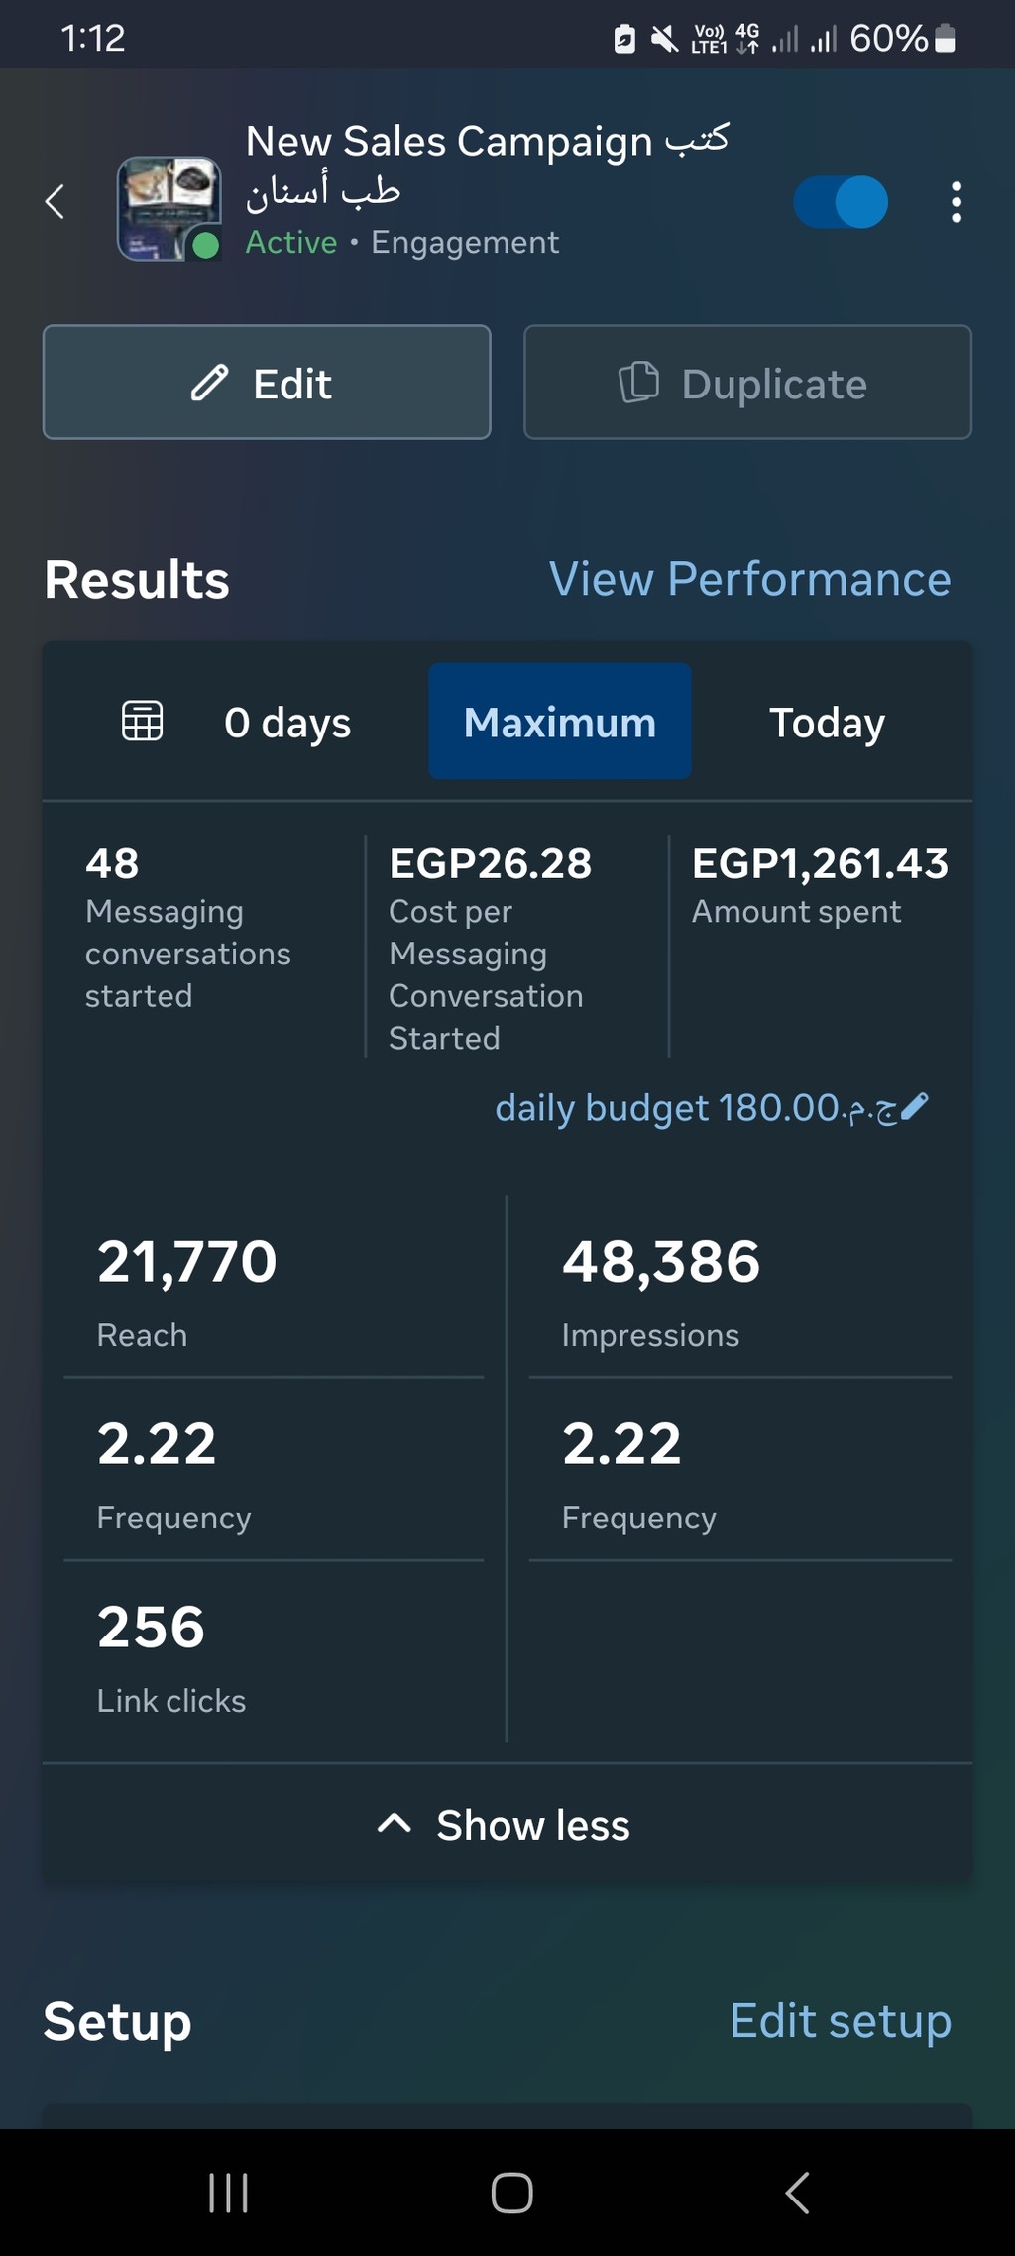Tap the back arrow at top left
Viewport: 1015px width, 2256px height.
(x=56, y=202)
